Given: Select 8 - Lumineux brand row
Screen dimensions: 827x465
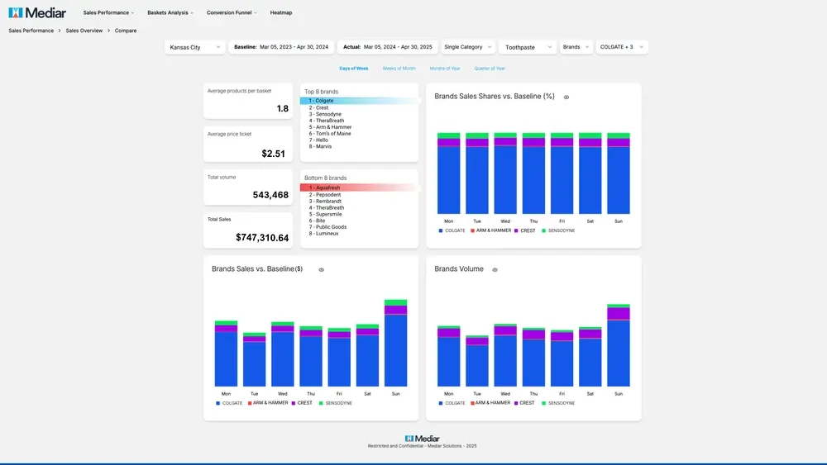Looking at the screenshot, I should click(x=323, y=233).
